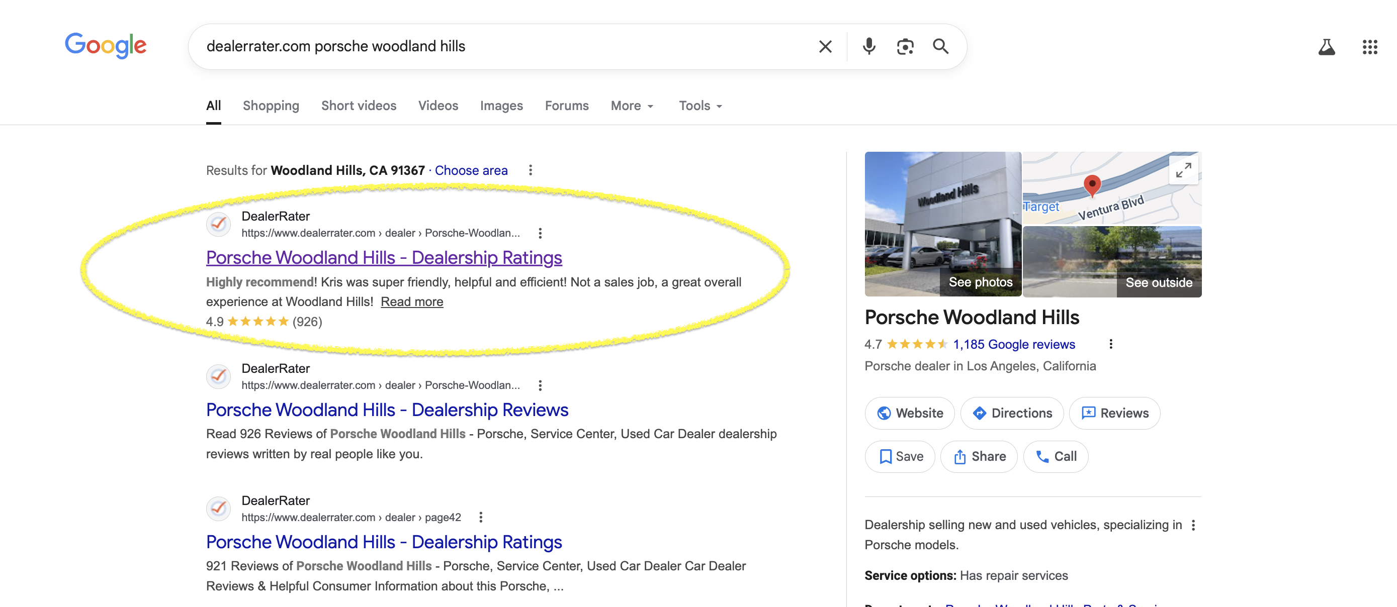Open the Google apps grid
1397x607 pixels.
[x=1370, y=47]
